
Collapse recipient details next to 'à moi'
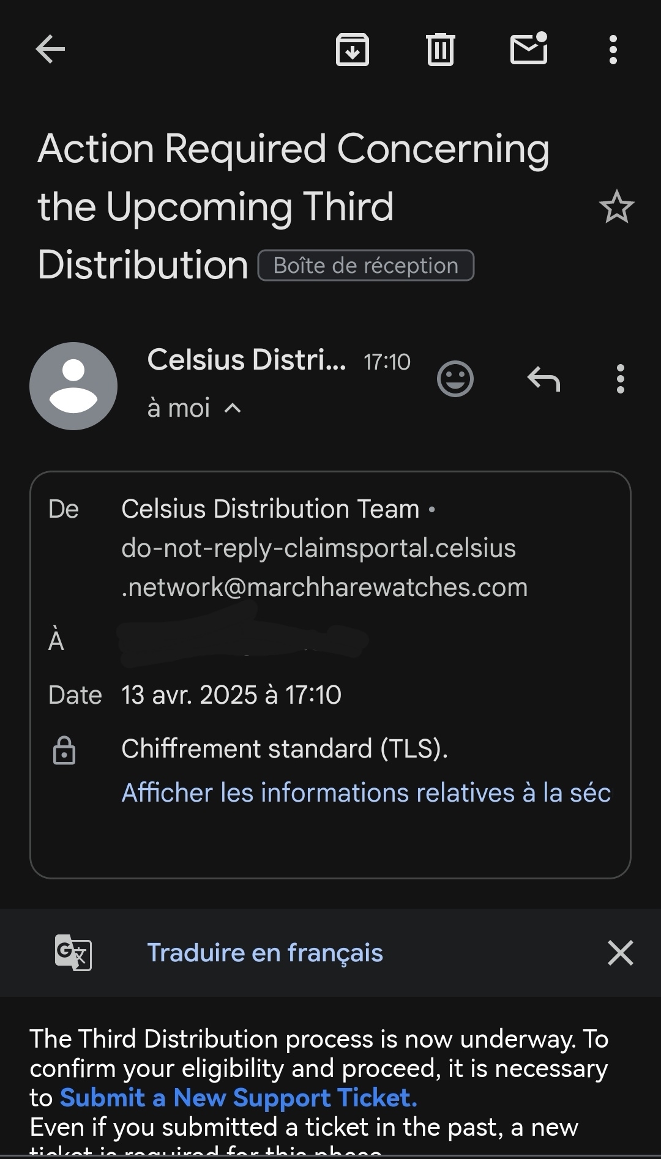pyautogui.click(x=233, y=408)
